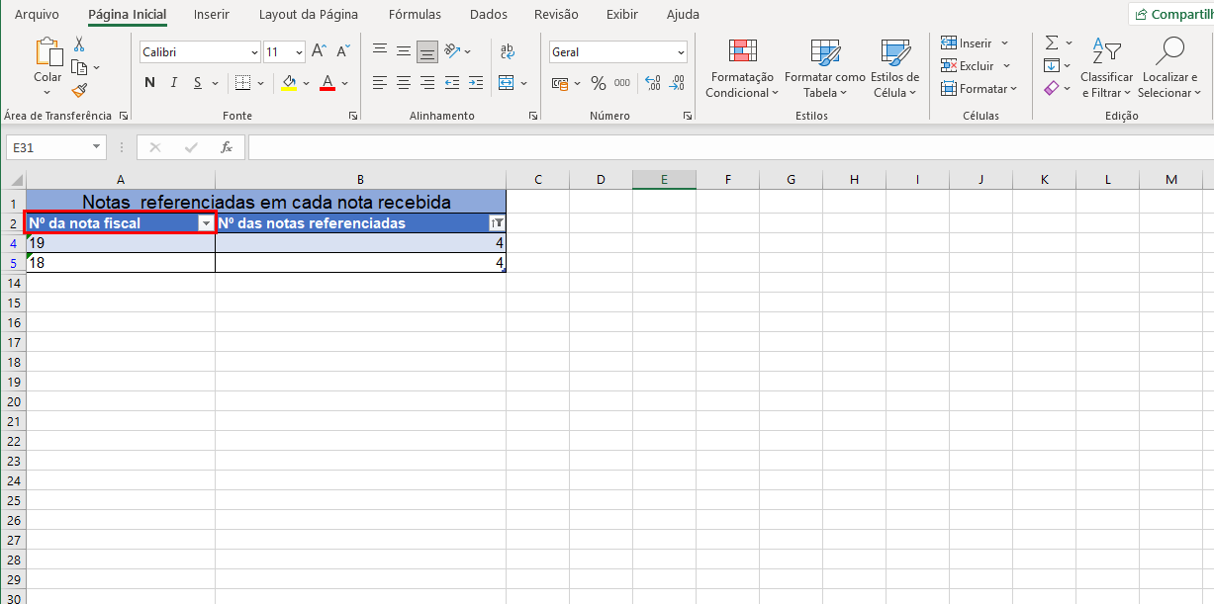Open the Arquivo menu
The width and height of the screenshot is (1214, 604).
[37, 15]
